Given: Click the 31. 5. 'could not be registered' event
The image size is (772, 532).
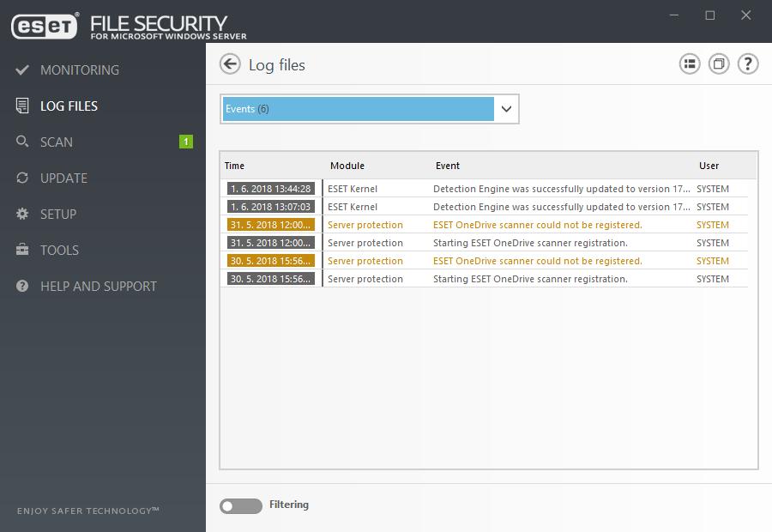Looking at the screenshot, I should tap(538, 225).
